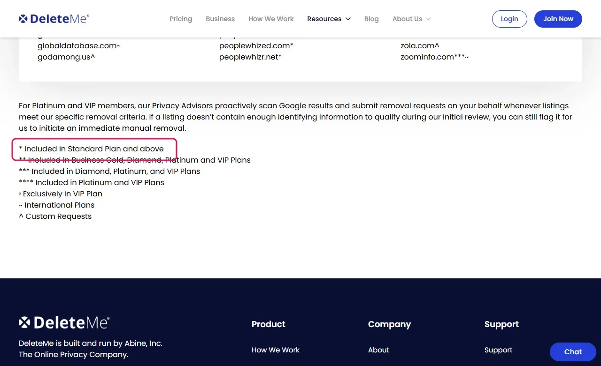Image resolution: width=601 pixels, height=366 pixels.
Task: Click 'Included in Platinum and VIP Plans' note
Action: (92, 182)
